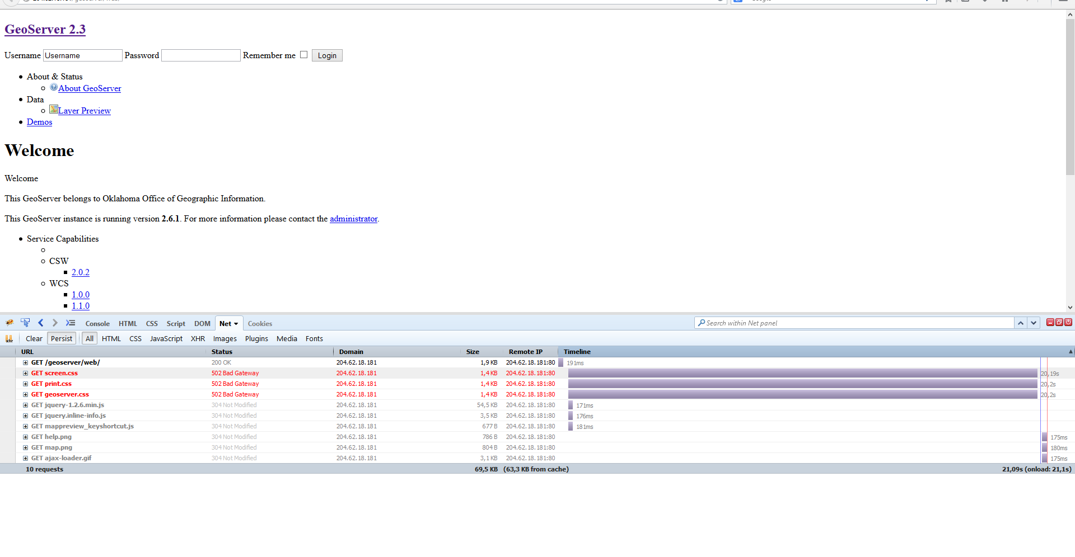Focus the Username input field
The height and width of the screenshot is (557, 1075).
(83, 55)
